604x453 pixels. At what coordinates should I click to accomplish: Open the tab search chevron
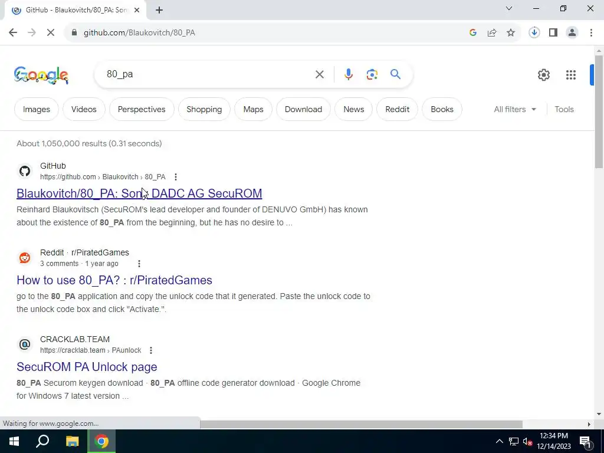point(509,8)
